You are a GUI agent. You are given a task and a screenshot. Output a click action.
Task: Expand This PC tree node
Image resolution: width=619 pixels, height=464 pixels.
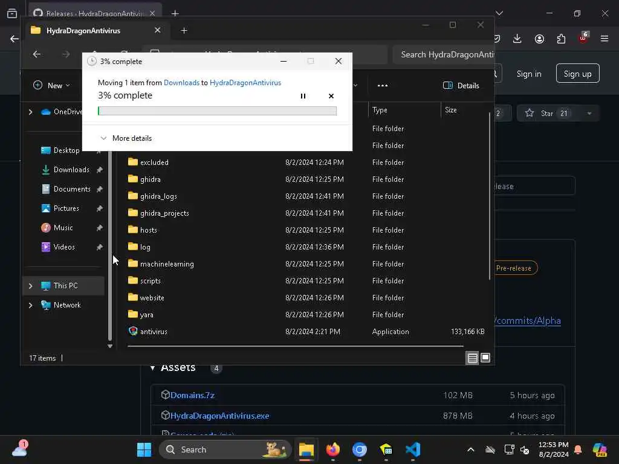[30, 286]
